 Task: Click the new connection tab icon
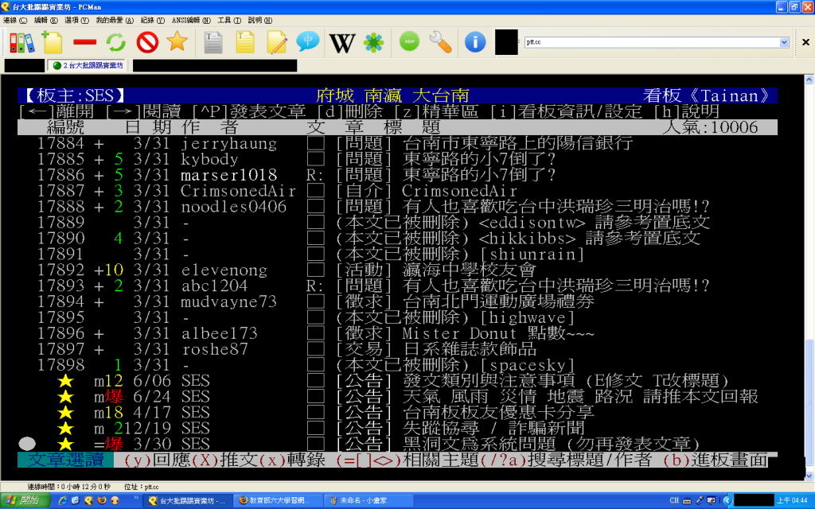53,41
